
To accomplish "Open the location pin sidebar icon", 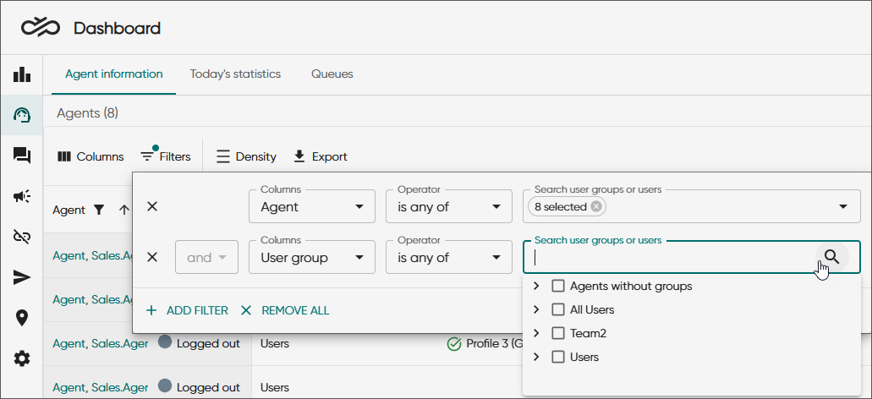I will point(22,318).
